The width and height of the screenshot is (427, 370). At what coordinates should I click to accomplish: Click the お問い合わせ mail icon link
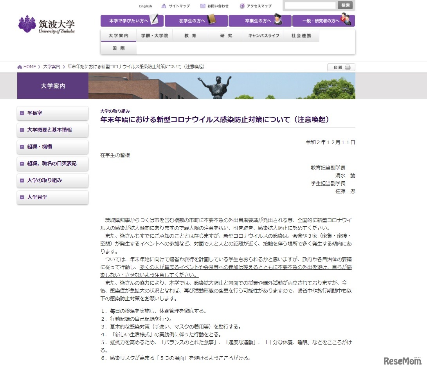[x=202, y=6]
